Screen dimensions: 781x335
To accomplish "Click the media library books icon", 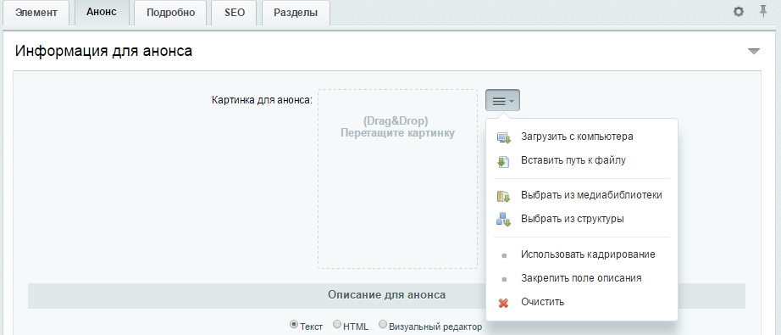I will pos(503,197).
